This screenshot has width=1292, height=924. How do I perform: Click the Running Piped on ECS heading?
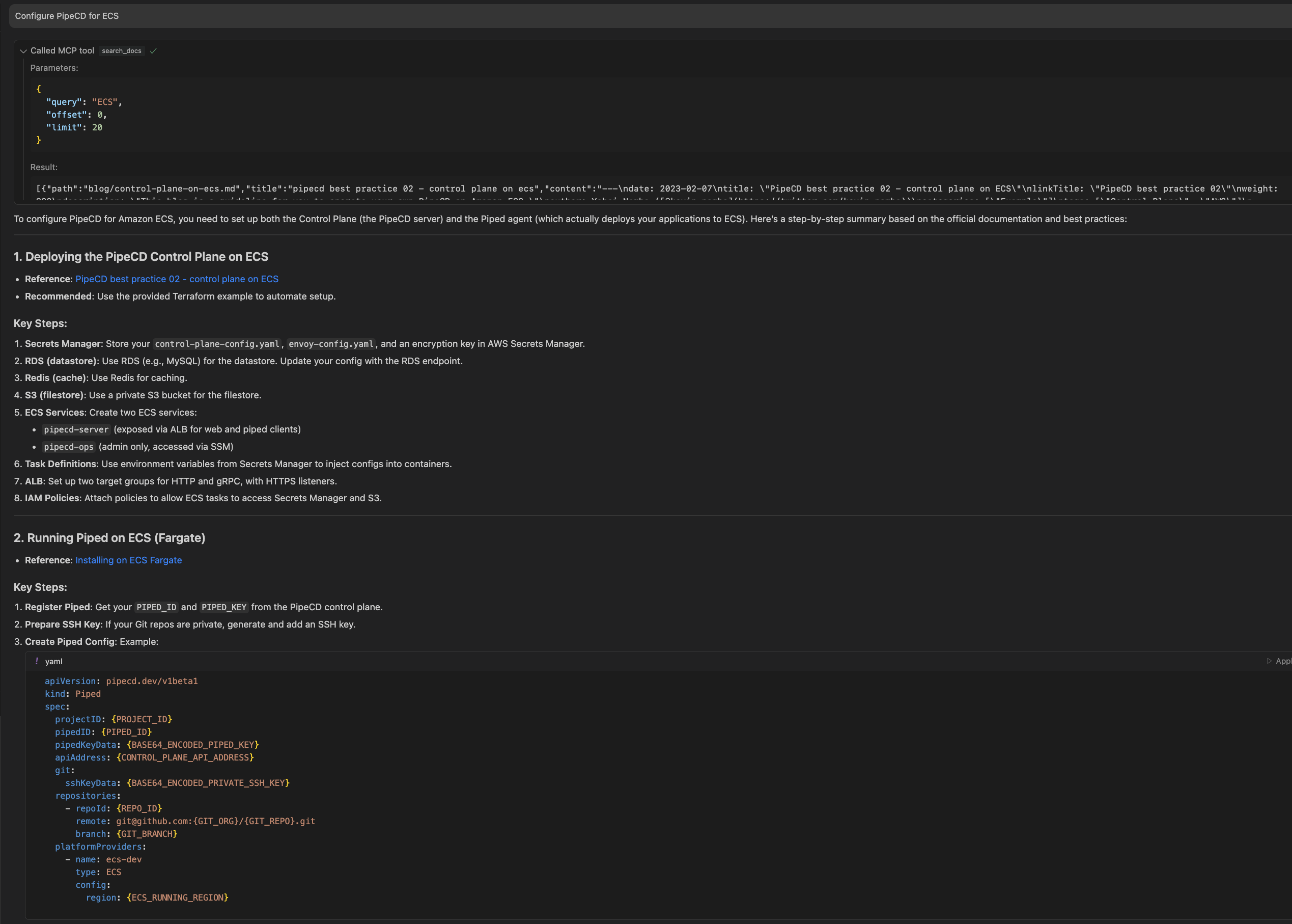pos(109,538)
